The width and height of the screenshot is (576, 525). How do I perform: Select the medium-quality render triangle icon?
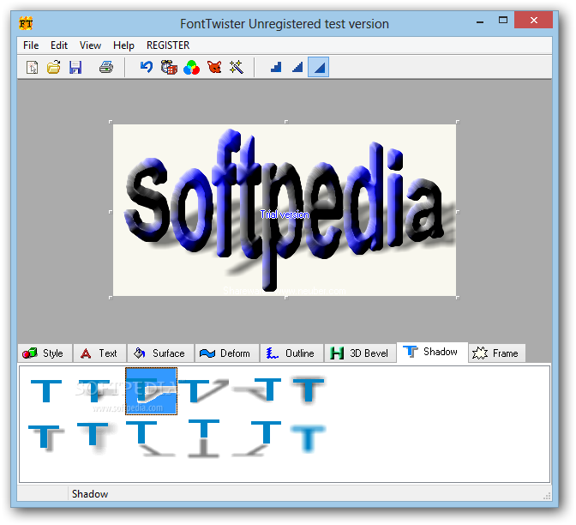(297, 67)
